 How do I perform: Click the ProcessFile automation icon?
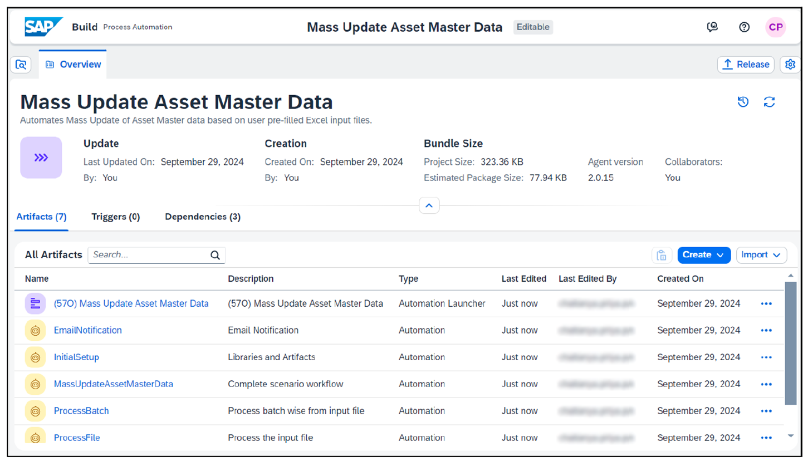point(36,436)
